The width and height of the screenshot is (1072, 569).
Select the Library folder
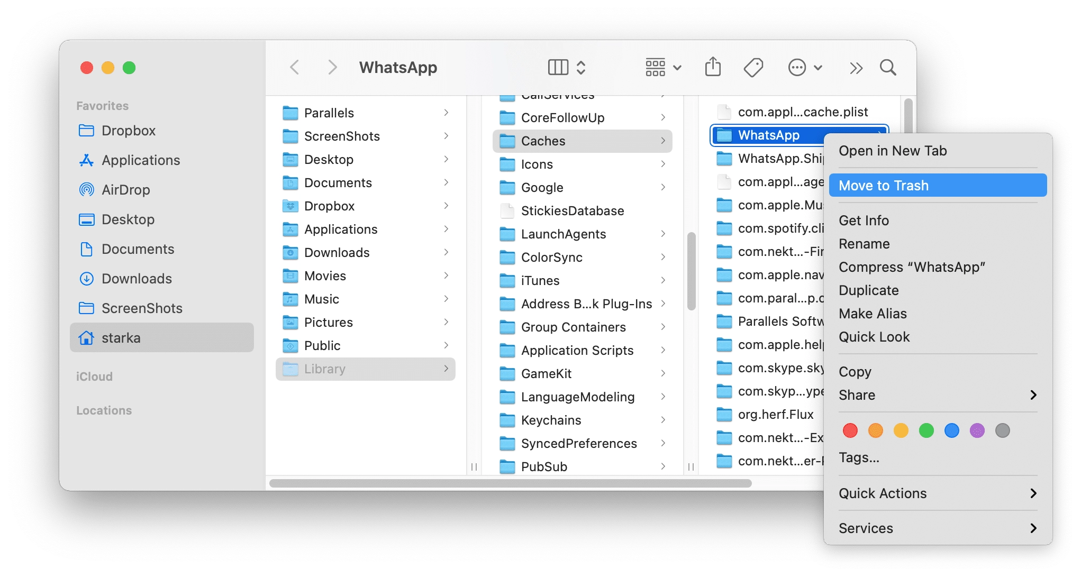click(x=366, y=369)
